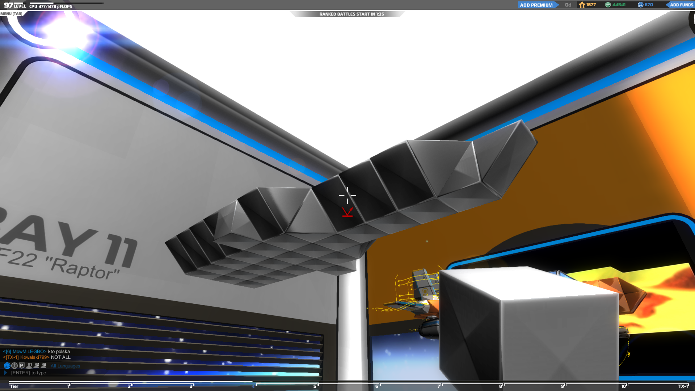Image resolution: width=695 pixels, height=391 pixels.
Task: Click the TX-1 marker on tier bar
Action: pos(683,386)
